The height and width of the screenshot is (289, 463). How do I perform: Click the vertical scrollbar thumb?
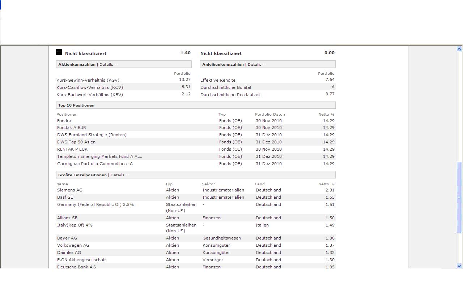pyautogui.click(x=459, y=197)
